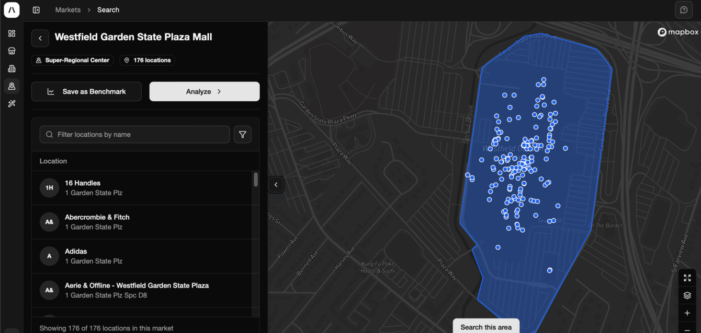Select the Abercrombie & Fitch location row
Image resolution: width=701 pixels, height=333 pixels.
[x=142, y=222]
